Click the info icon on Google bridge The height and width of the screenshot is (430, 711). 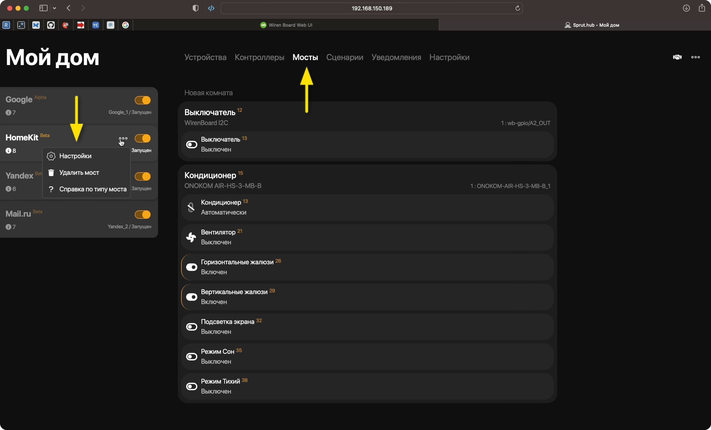(x=8, y=113)
